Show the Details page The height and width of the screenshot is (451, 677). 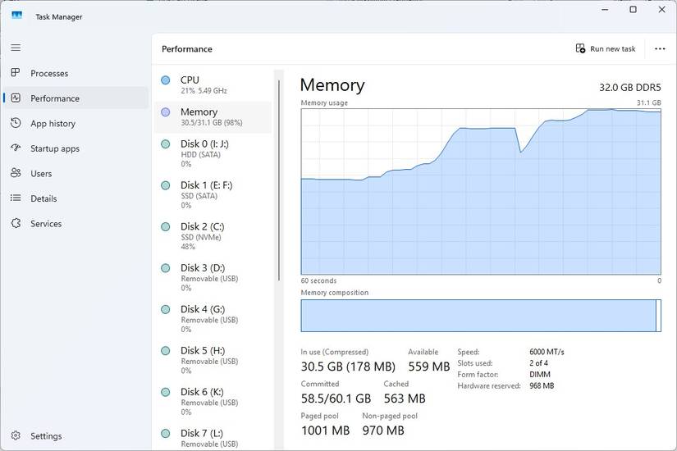75,198
